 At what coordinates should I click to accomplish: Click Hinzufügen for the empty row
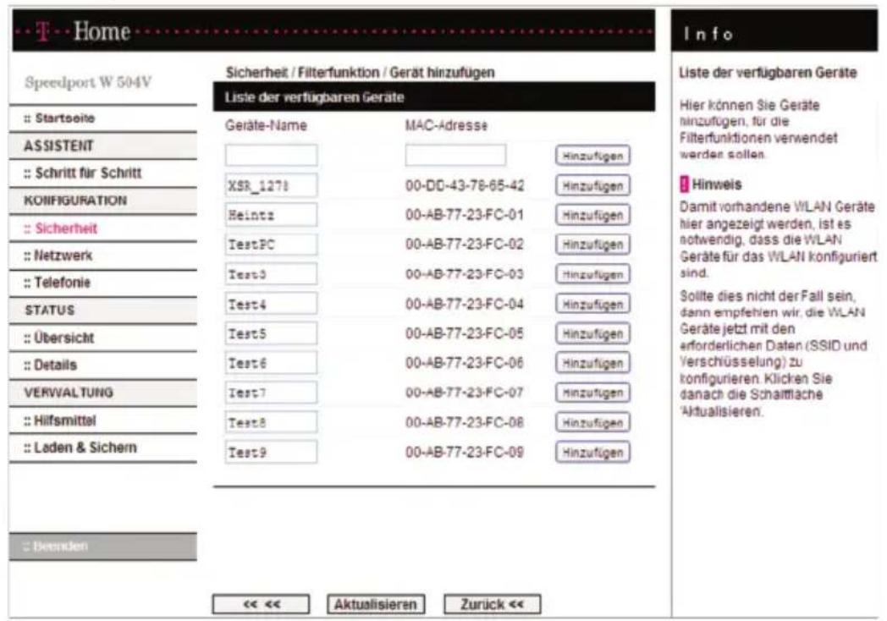tap(592, 157)
